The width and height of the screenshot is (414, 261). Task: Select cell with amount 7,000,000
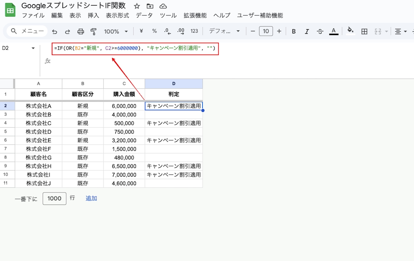point(124,175)
